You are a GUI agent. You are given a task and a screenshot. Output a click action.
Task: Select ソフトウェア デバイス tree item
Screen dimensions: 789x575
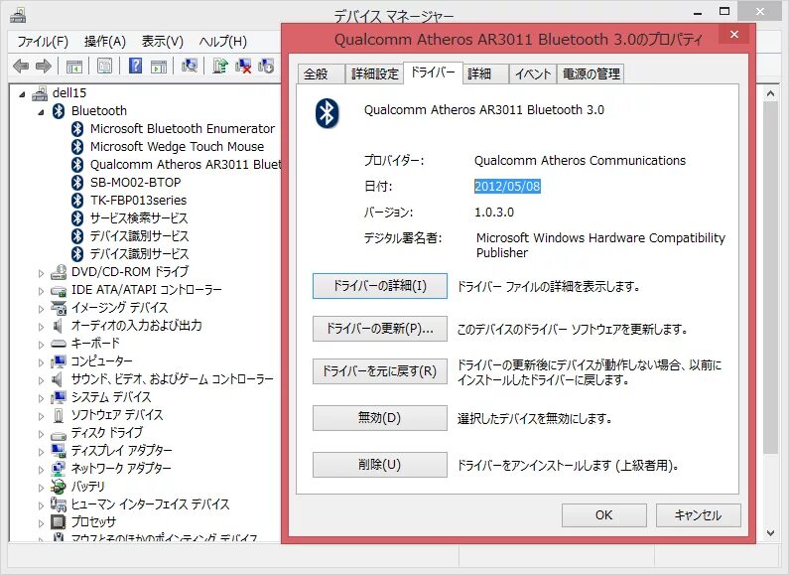pyautogui.click(x=117, y=415)
